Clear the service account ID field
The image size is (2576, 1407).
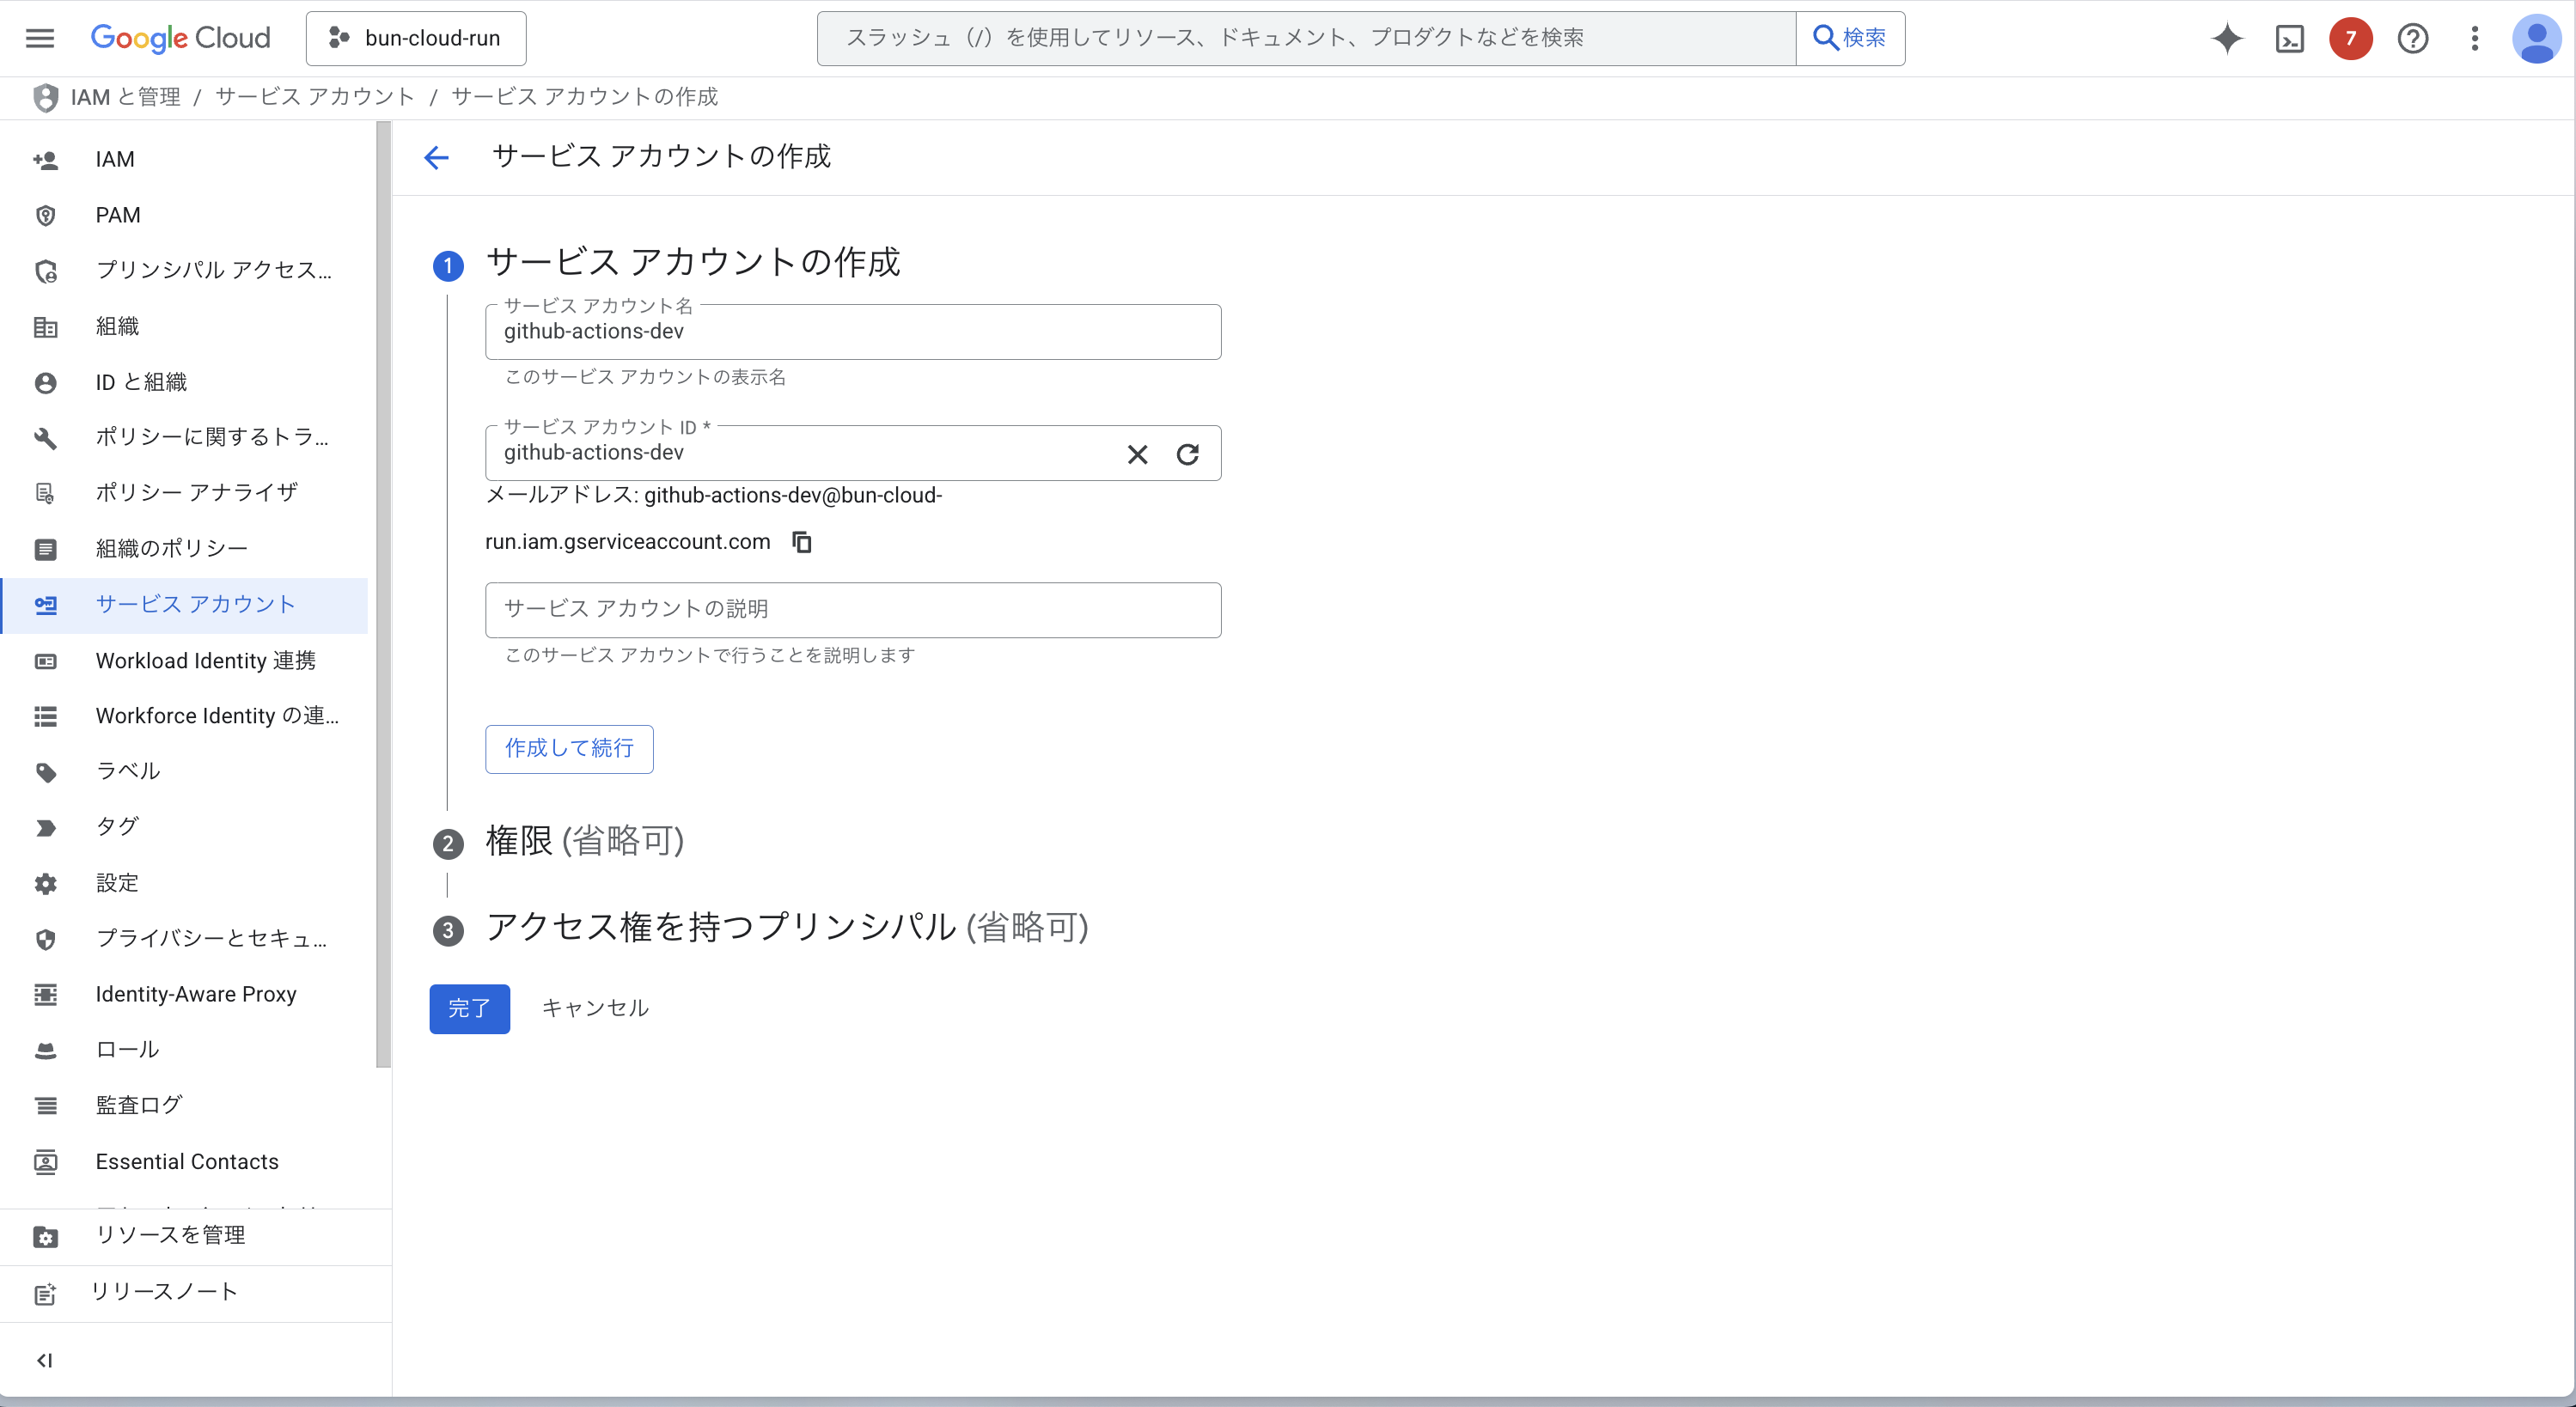tap(1137, 454)
